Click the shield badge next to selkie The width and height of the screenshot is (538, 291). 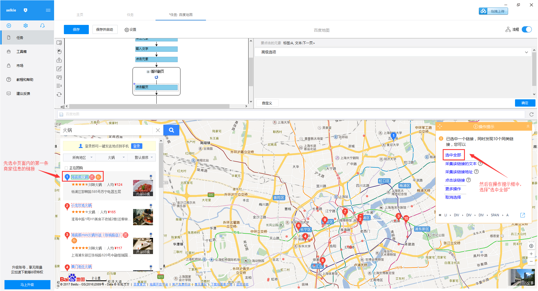coord(25,10)
